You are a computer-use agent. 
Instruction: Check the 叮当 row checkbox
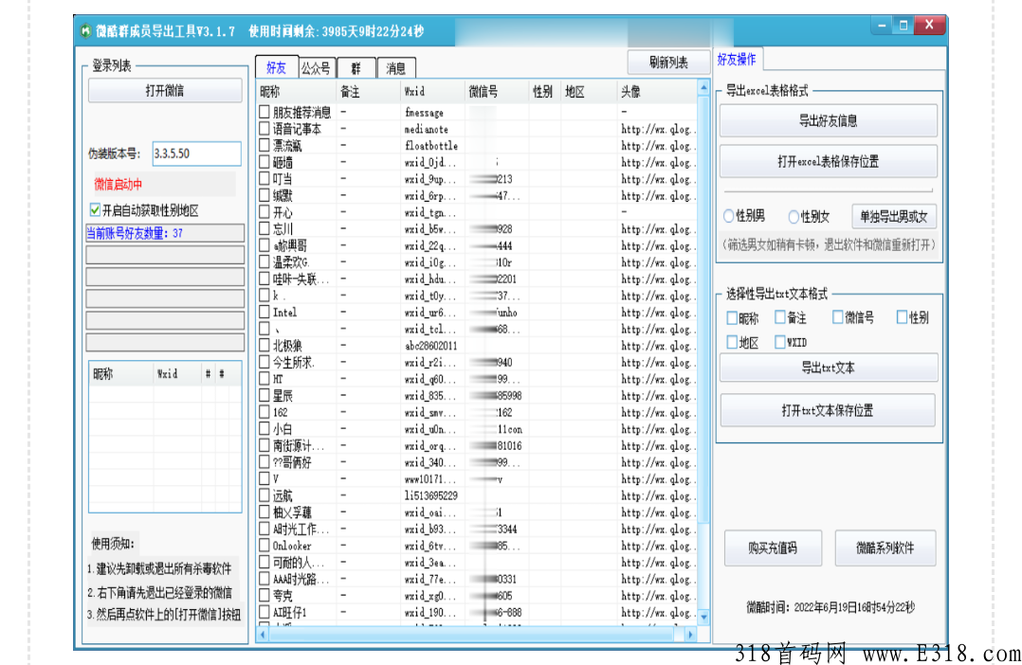point(264,178)
